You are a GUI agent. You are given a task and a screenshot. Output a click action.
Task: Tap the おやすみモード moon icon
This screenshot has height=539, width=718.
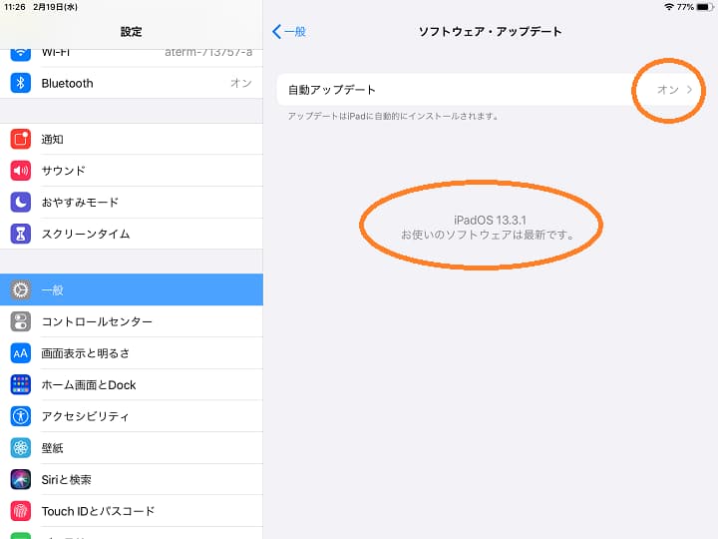pos(21,202)
